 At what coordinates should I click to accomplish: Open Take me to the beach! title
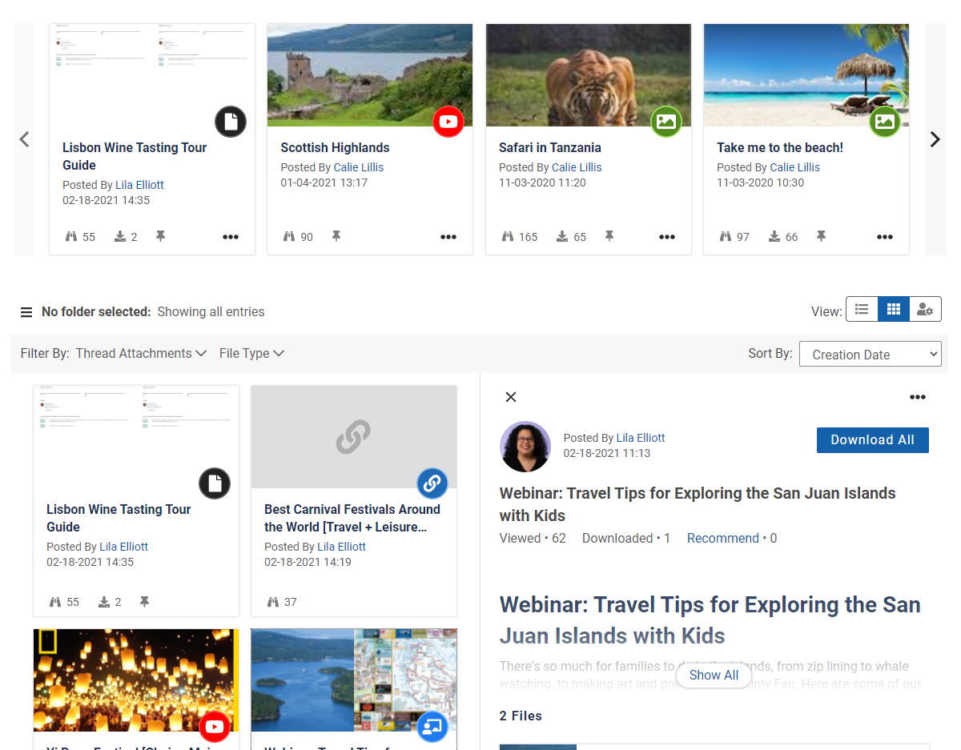[780, 147]
